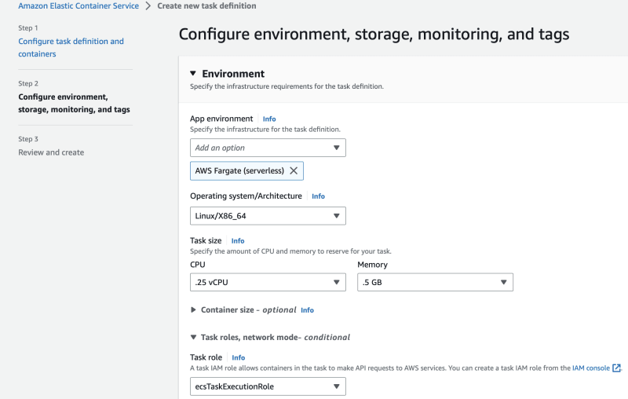Remove the AWS Fargate (serverless) chip
Image resolution: width=628 pixels, height=399 pixels.
tap(294, 170)
